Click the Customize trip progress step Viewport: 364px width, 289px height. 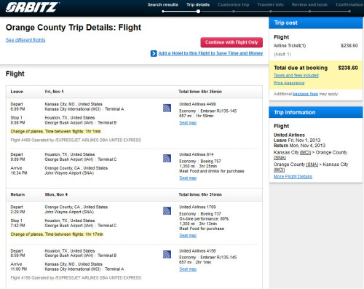point(234,4)
